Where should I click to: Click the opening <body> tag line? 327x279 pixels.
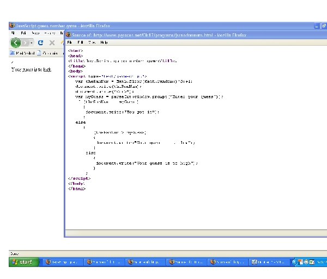click(x=75, y=71)
